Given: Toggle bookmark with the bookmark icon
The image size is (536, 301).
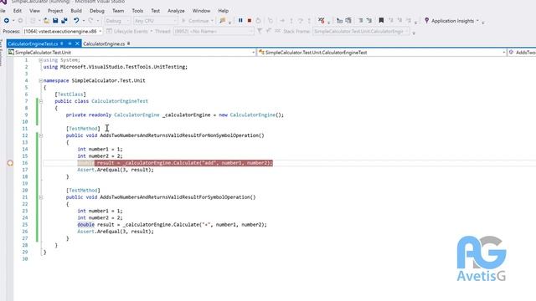Looking at the screenshot, I should (x=381, y=20).
